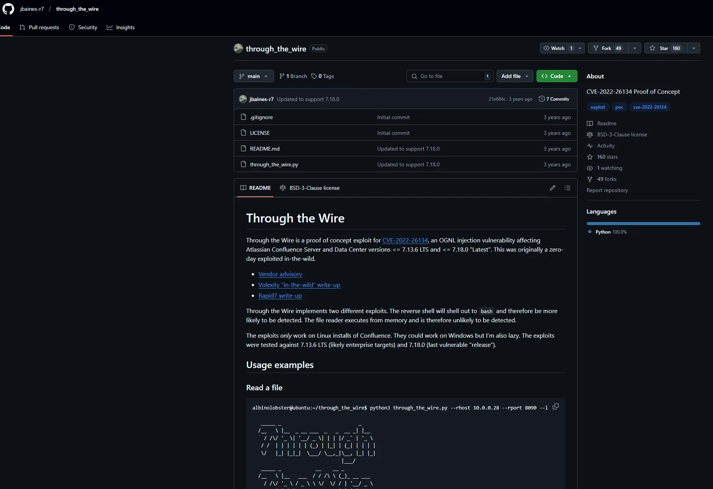Expand the Watch notifications dropdown arrow
Viewport: 713px width, 489px height.
[580, 48]
